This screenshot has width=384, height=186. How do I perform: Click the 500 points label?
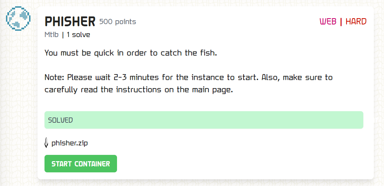[118, 22]
